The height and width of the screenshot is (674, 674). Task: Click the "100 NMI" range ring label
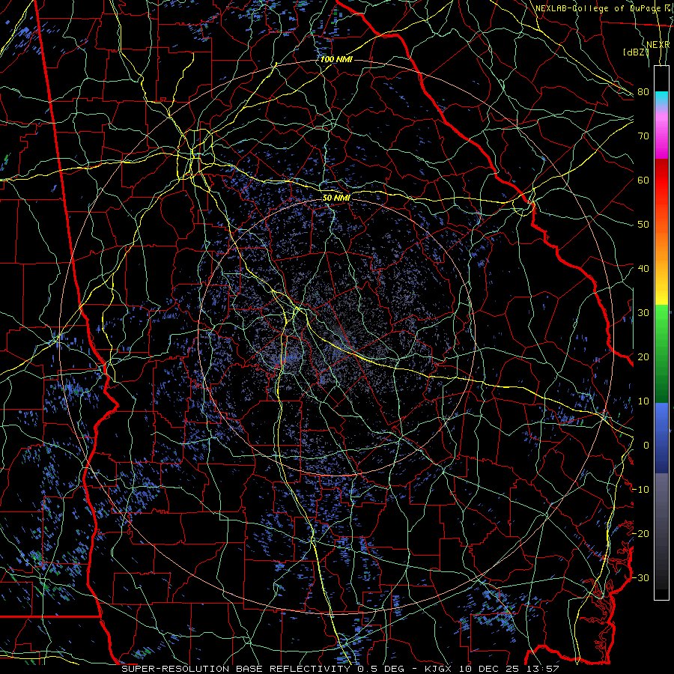[x=336, y=59]
